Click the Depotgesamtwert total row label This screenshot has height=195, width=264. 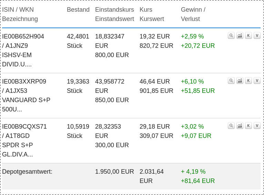(27, 172)
